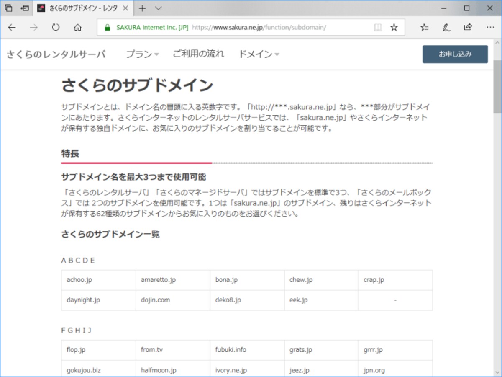502x377 pixels.
Task: Open the browser home page
Action: pyautogui.click(x=77, y=28)
